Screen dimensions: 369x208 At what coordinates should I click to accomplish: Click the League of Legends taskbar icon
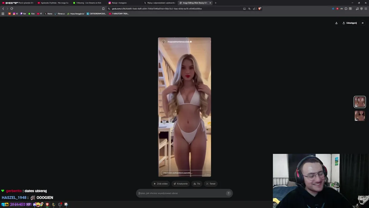[x=54, y=205]
